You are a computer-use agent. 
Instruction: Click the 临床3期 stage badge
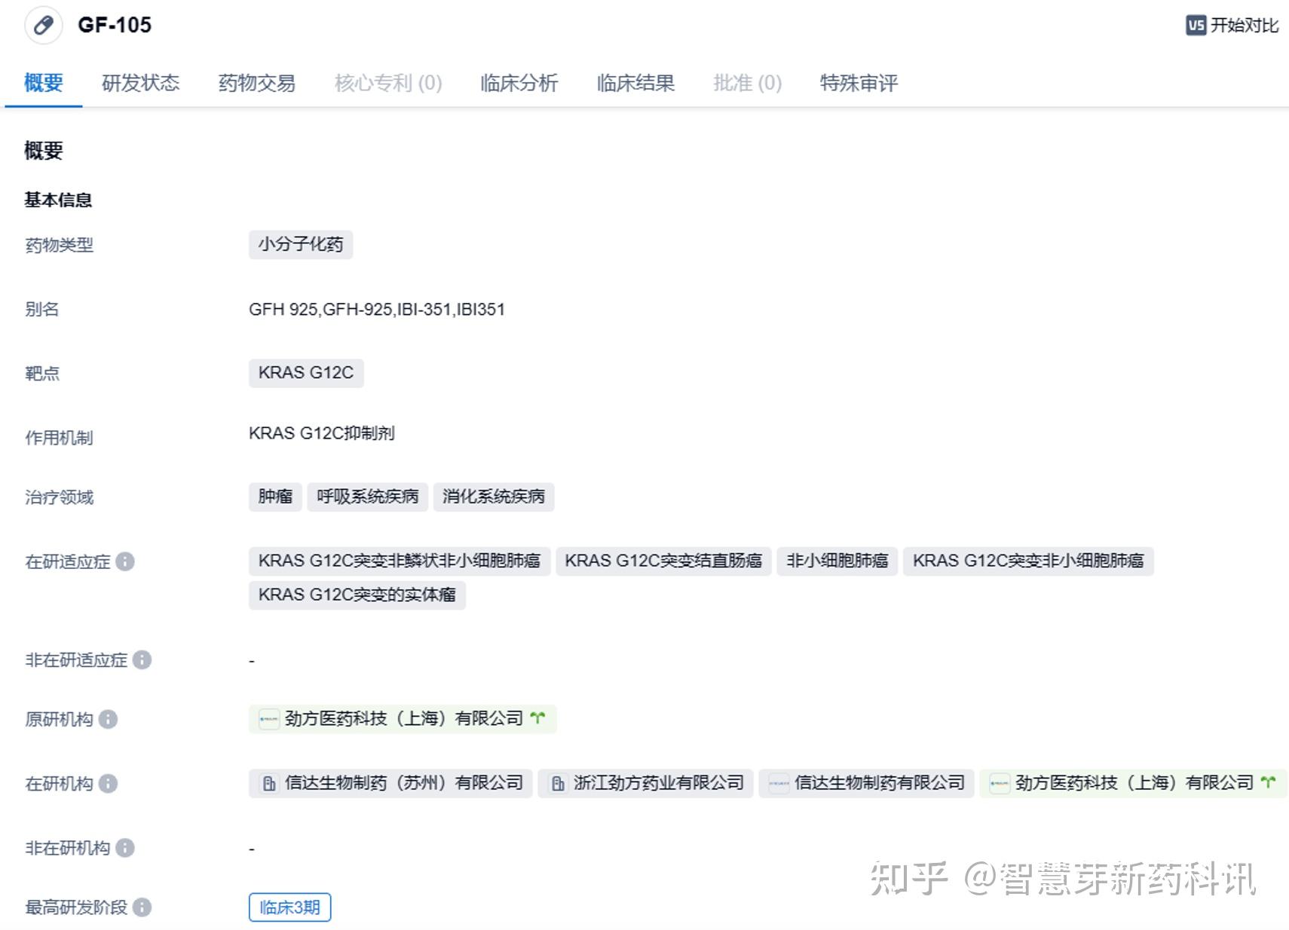tap(289, 908)
